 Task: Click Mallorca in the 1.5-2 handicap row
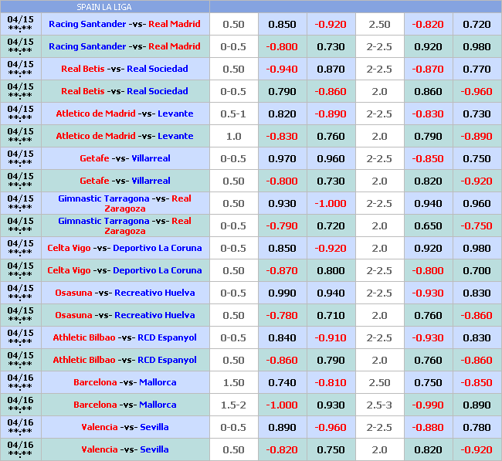[158, 405]
